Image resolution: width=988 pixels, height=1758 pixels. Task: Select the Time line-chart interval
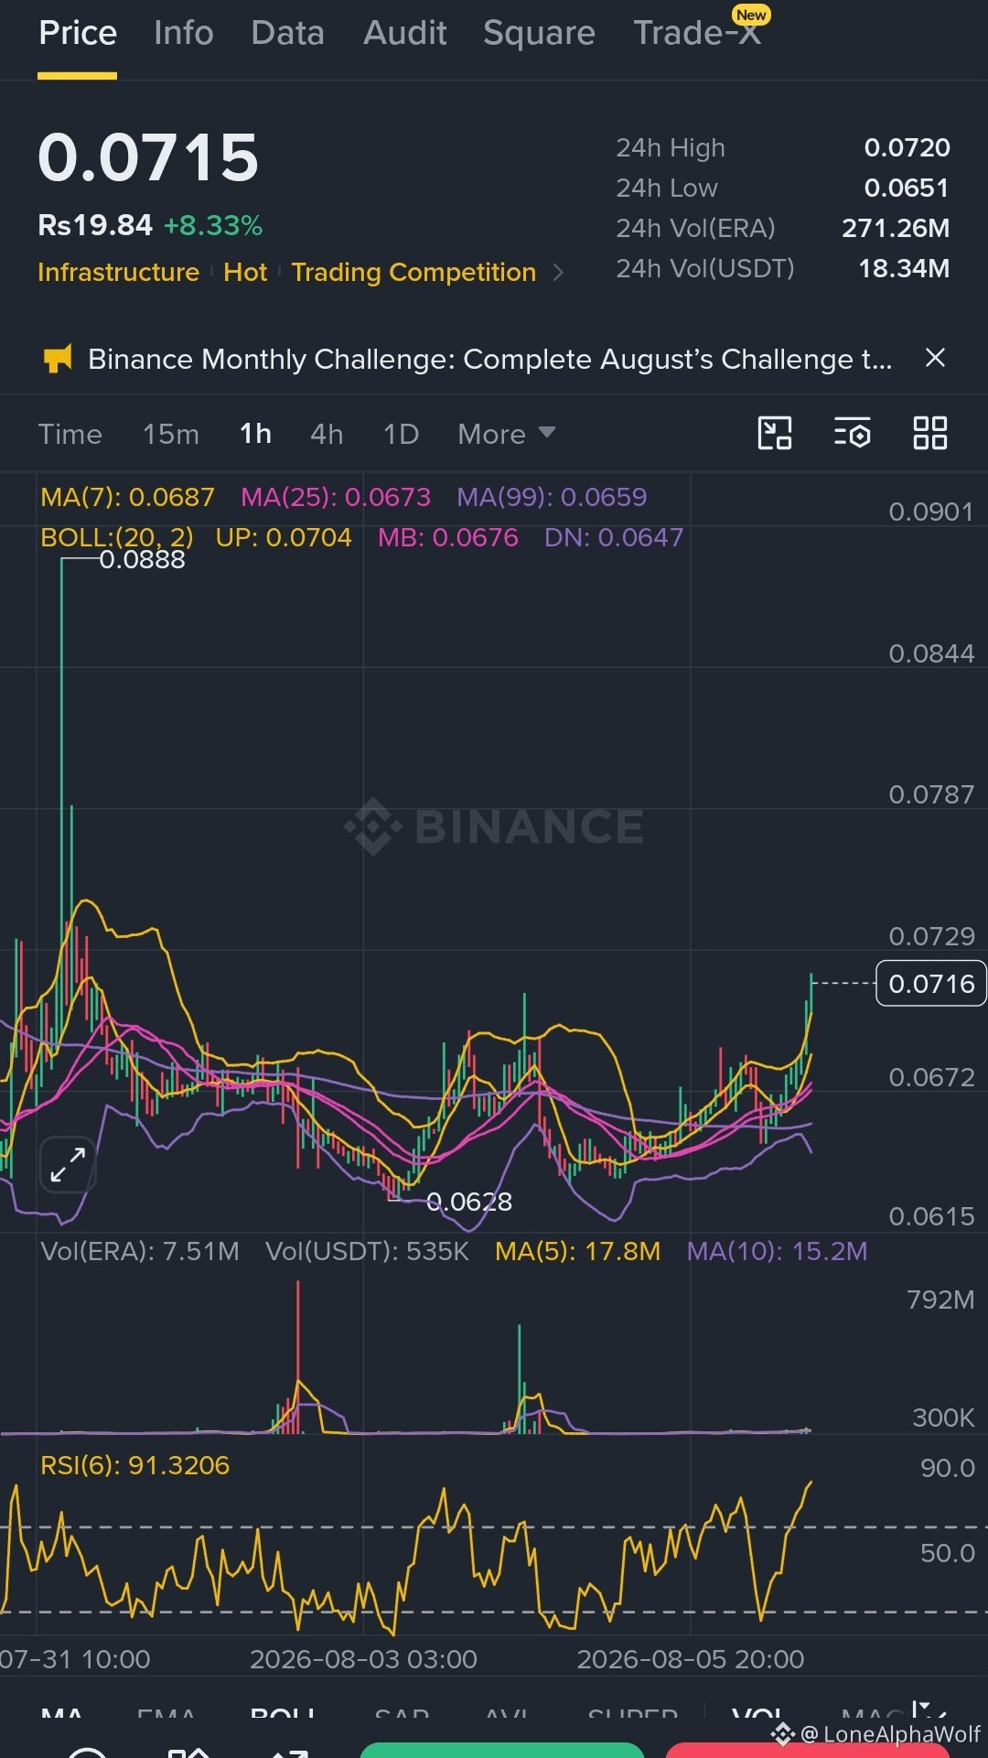[70, 434]
